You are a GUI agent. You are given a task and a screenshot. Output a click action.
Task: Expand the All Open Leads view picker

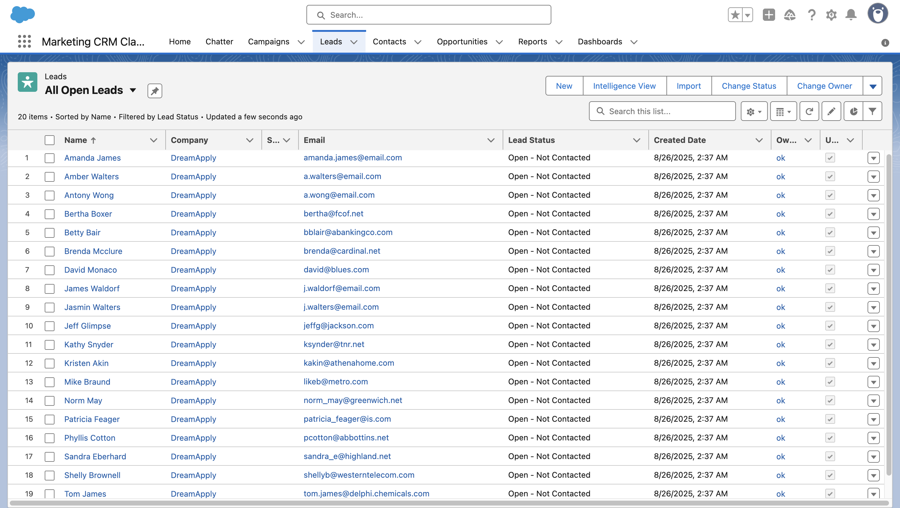tap(133, 91)
